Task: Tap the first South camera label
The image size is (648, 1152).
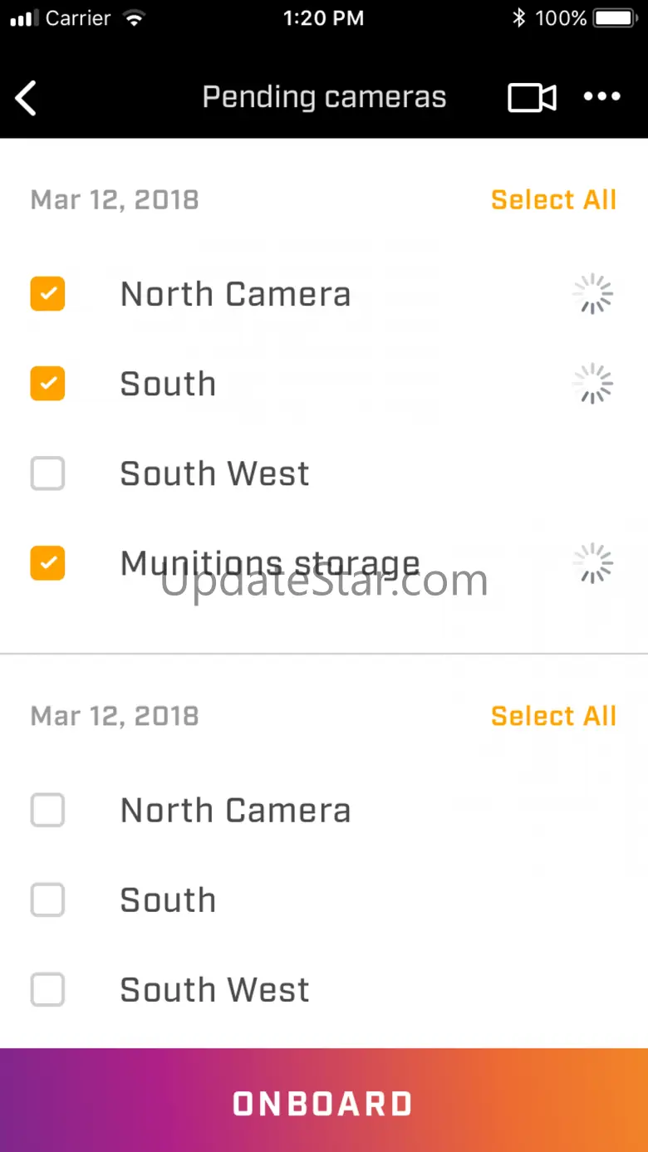Action: (x=168, y=384)
